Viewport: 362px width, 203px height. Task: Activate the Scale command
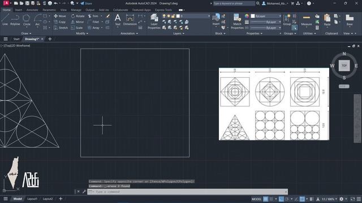[x=77, y=28]
